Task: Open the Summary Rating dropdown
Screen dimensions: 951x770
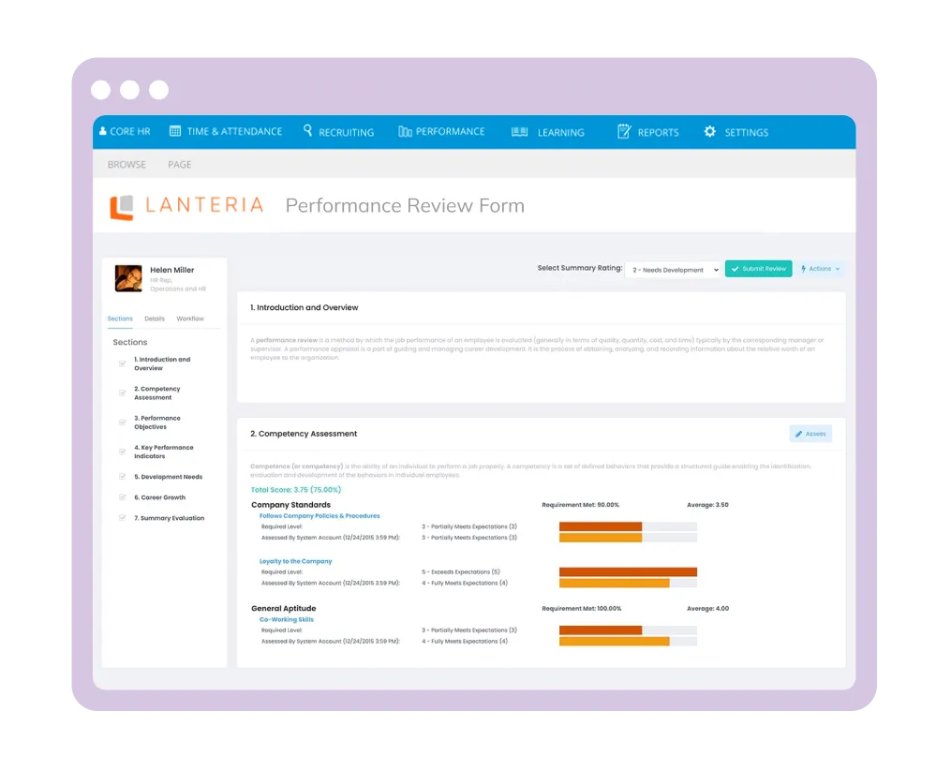Action: point(673,269)
